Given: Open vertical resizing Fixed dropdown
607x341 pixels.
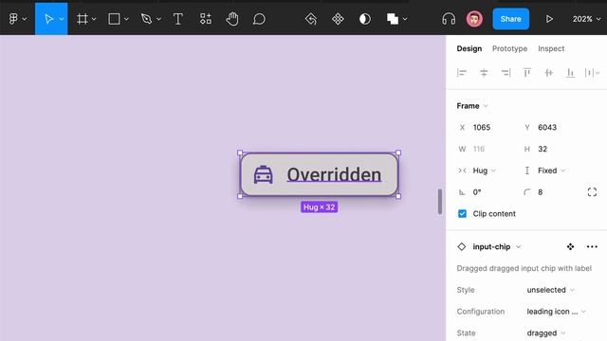Looking at the screenshot, I should (551, 170).
